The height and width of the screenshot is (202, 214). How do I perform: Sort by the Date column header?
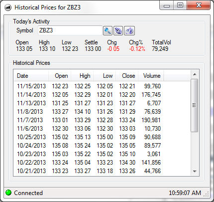(x=31, y=76)
